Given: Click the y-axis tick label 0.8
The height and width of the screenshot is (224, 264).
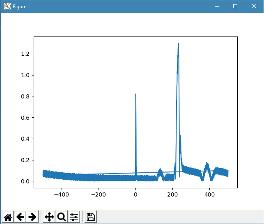Looking at the screenshot, I should pos(25,96).
